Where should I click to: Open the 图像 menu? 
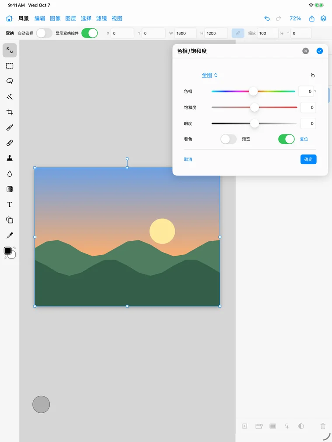click(x=55, y=18)
